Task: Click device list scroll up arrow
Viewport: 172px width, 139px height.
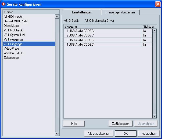Action: click(57, 16)
